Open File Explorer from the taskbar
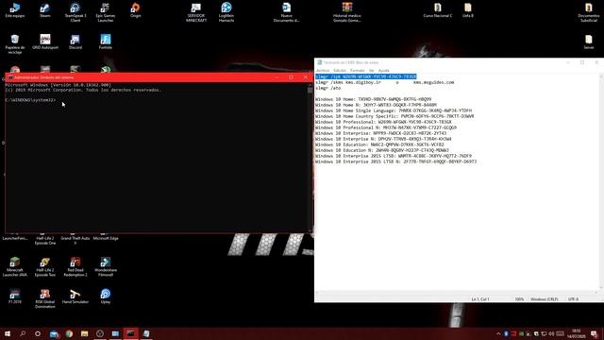 pos(84,333)
